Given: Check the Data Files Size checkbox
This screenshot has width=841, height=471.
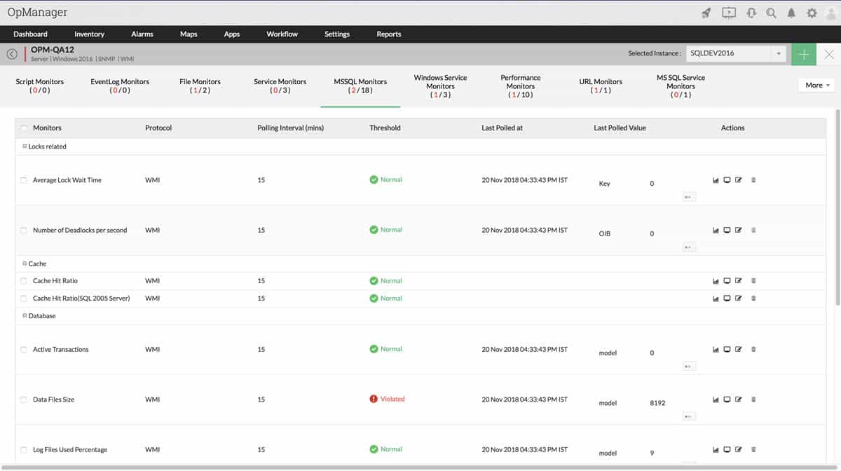Looking at the screenshot, I should [x=23, y=400].
